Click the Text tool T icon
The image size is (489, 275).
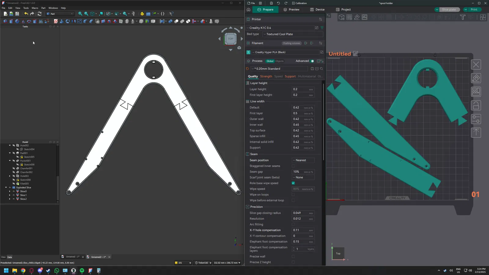click(x=462, y=17)
